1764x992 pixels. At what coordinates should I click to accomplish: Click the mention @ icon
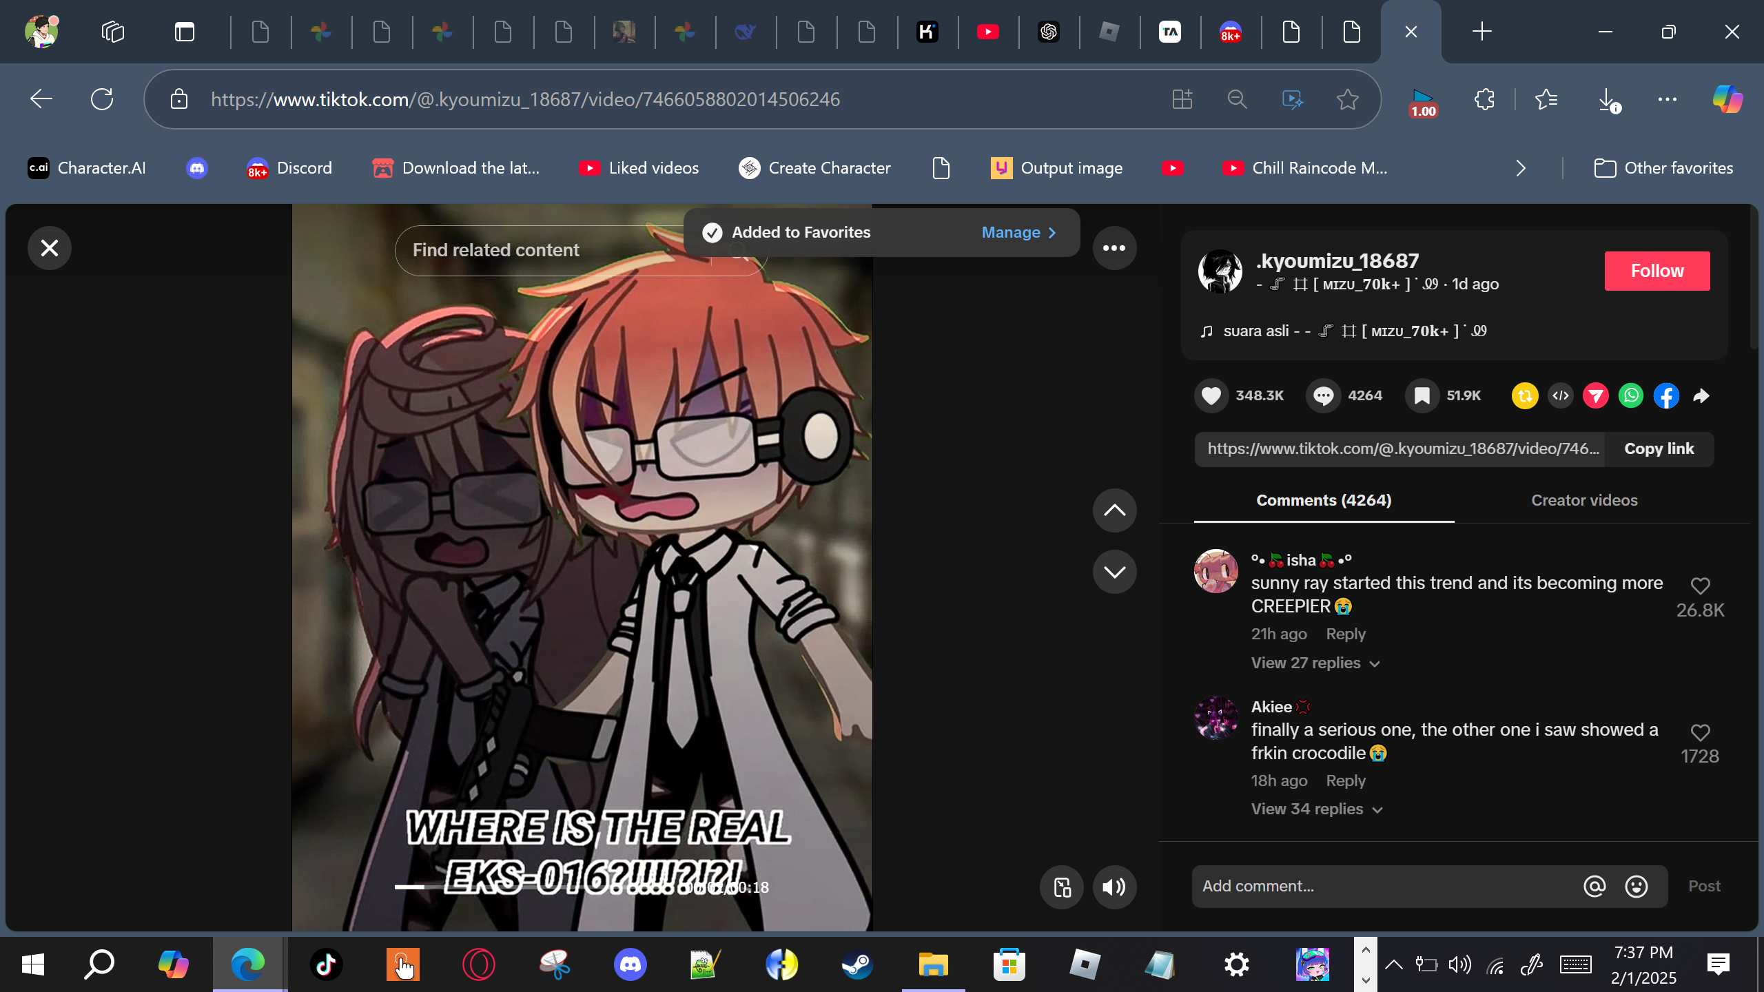click(1594, 887)
